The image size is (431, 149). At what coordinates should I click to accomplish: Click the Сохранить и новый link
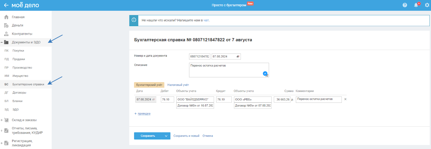coord(186,136)
